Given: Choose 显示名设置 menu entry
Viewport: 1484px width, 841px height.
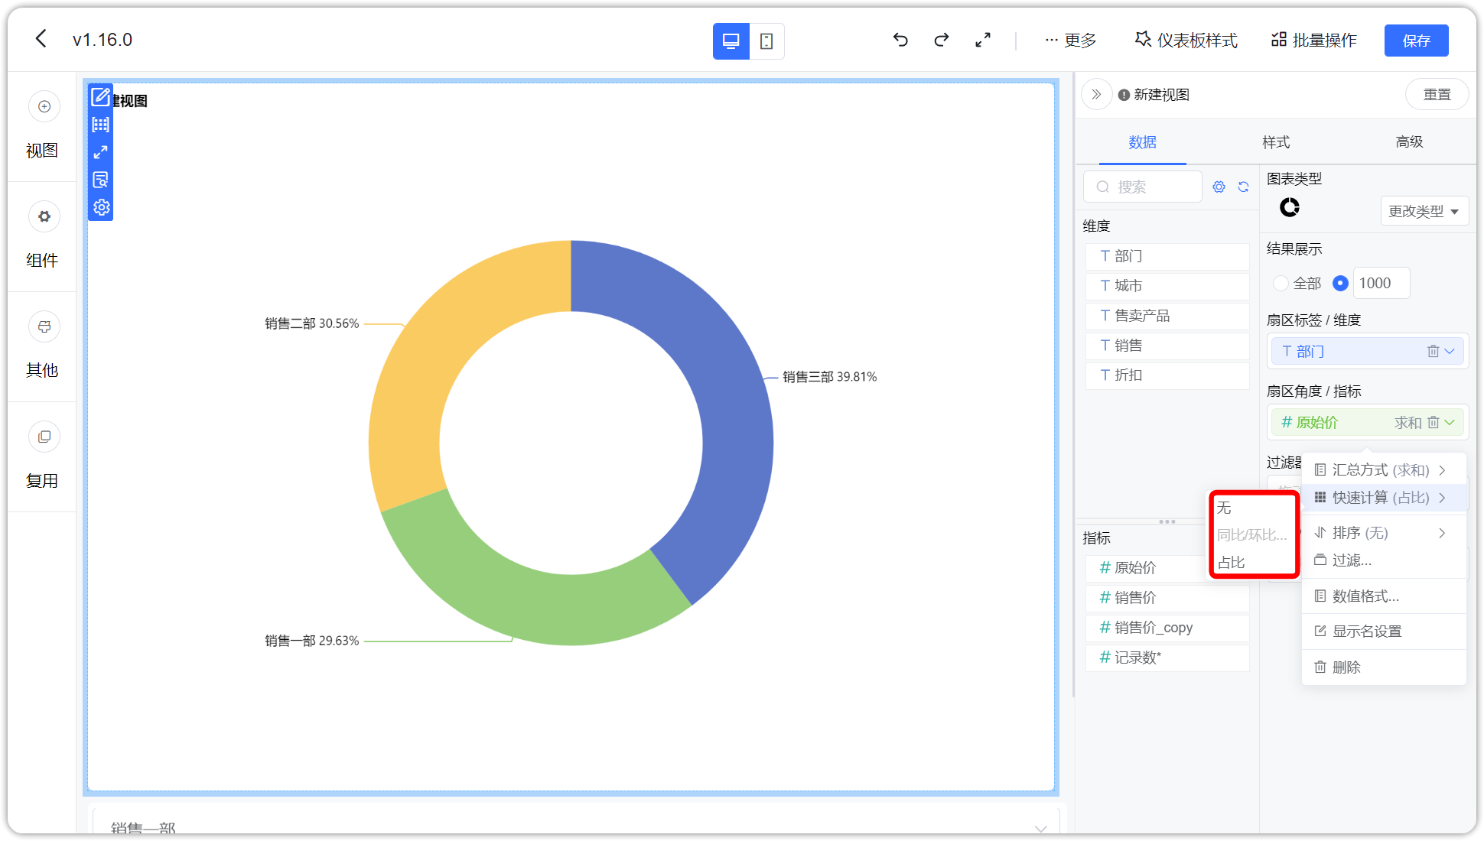Looking at the screenshot, I should pyautogui.click(x=1383, y=632).
